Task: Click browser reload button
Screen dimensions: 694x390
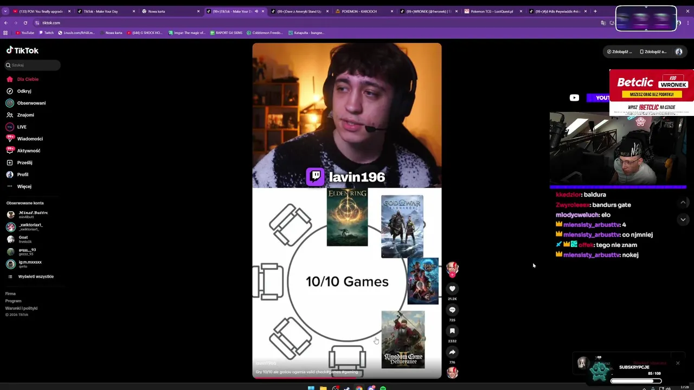Action: [25, 23]
